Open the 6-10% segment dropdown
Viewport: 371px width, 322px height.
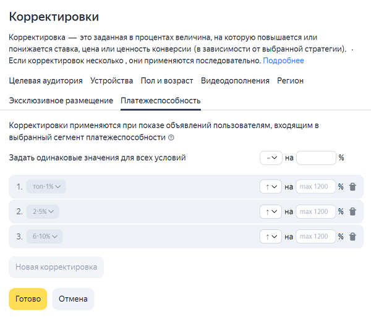point(45,236)
